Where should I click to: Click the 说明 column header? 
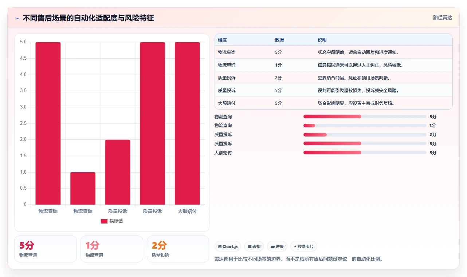[322, 40]
